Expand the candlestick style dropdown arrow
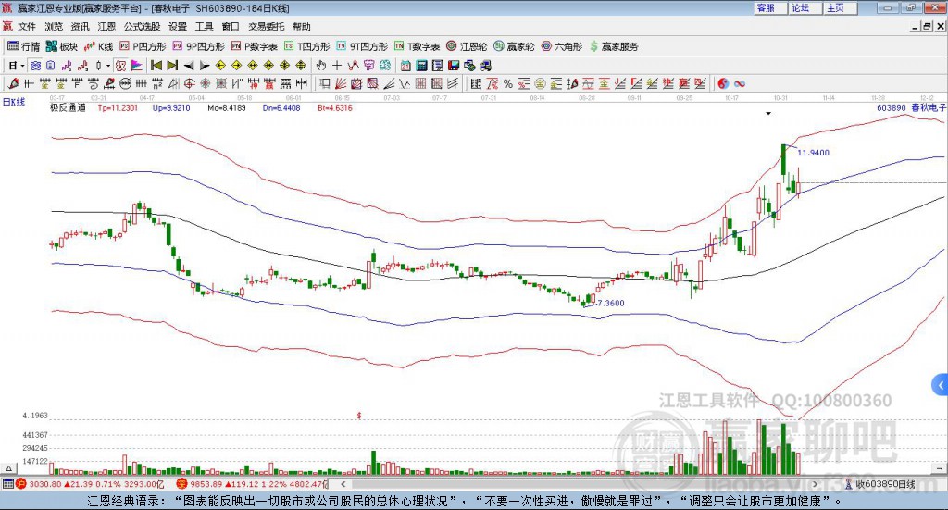This screenshot has width=948, height=510. pos(108,66)
